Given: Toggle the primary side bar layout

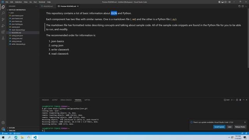Looking at the screenshot, I should [x=219, y=2].
